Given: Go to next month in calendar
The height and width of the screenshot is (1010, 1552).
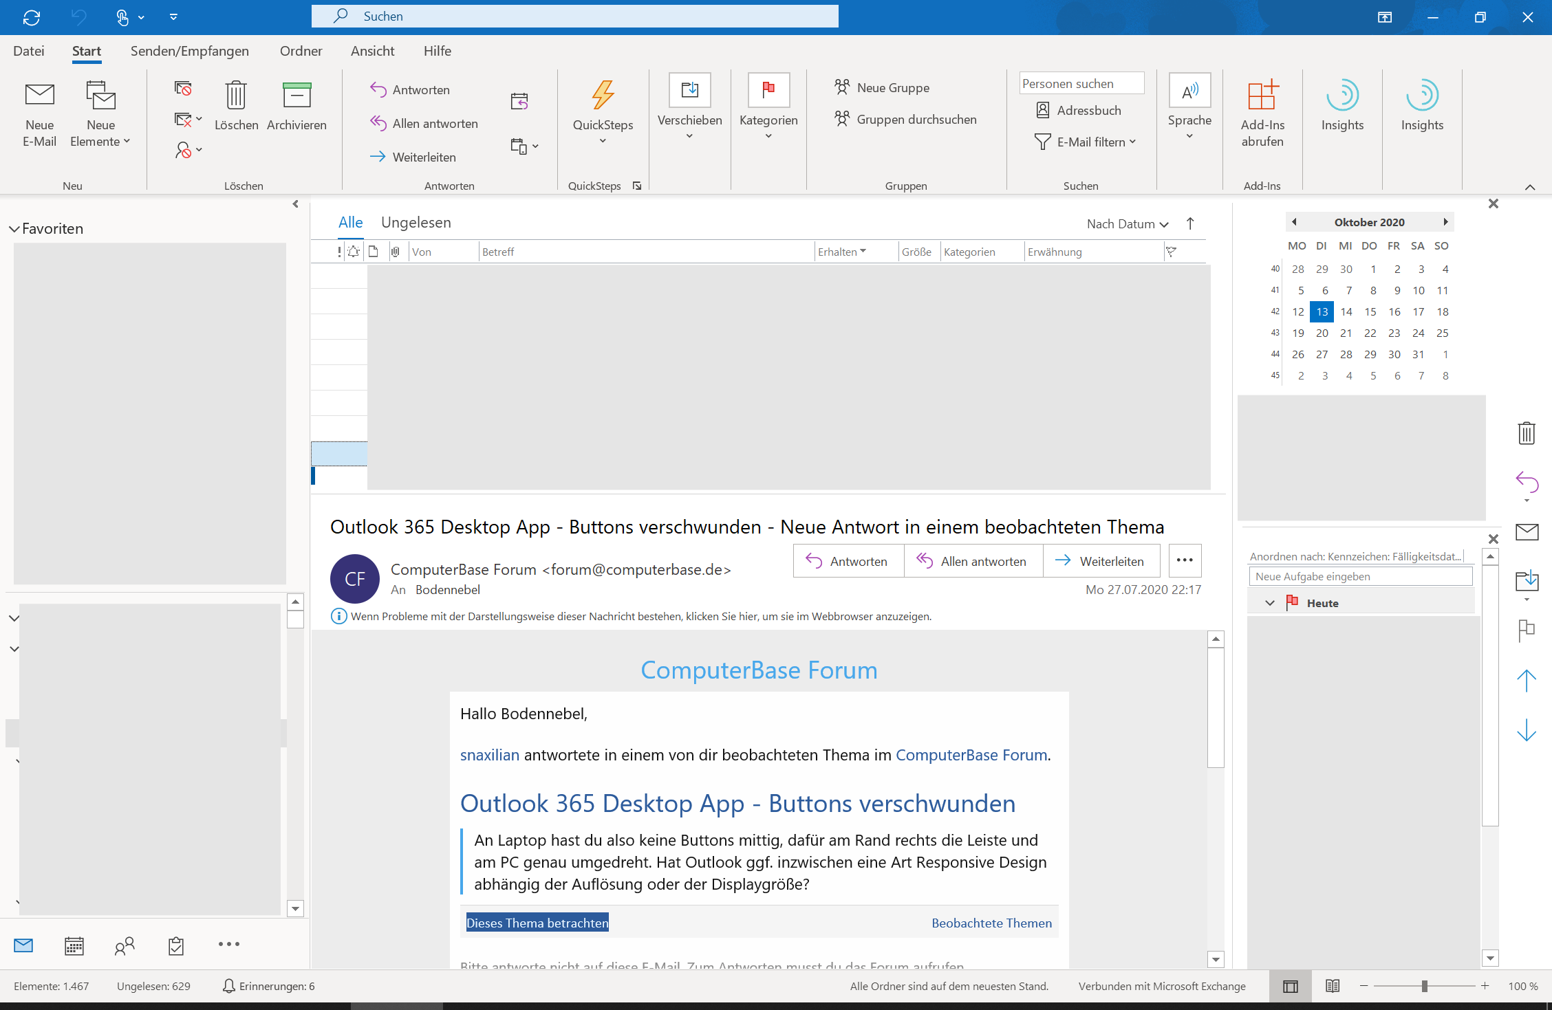Looking at the screenshot, I should (1445, 222).
